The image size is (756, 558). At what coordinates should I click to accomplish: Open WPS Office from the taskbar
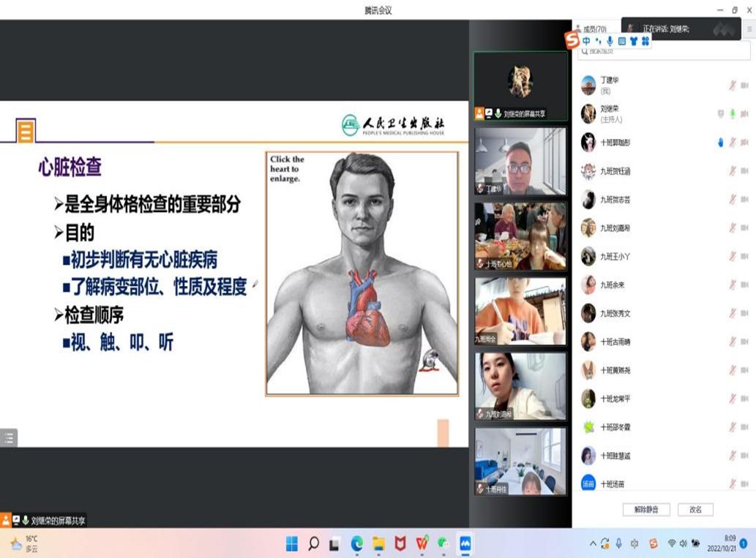pos(422,543)
